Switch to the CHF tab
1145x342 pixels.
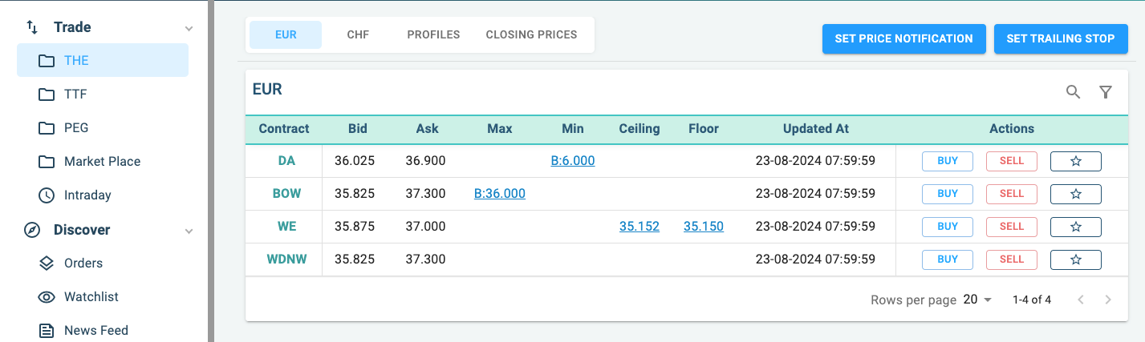coord(358,35)
